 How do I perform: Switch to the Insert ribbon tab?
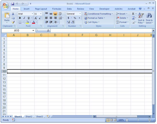[26, 9]
